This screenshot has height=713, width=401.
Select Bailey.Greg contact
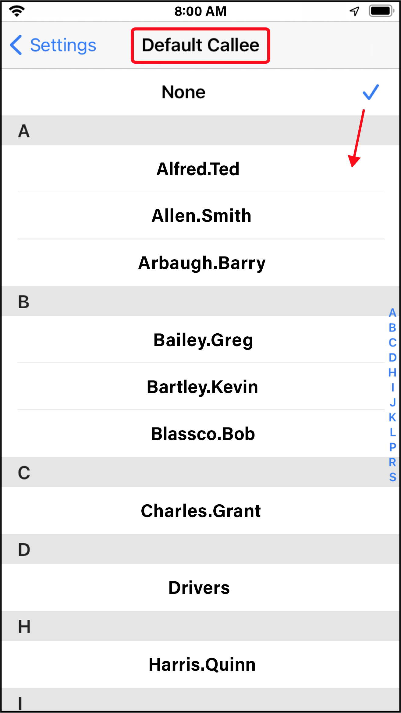[x=203, y=340]
